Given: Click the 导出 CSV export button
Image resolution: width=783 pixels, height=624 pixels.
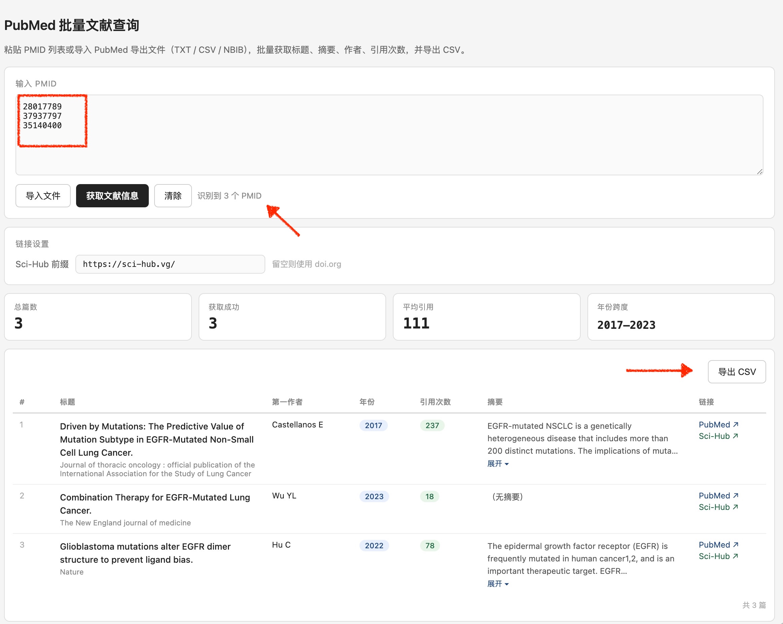Looking at the screenshot, I should (737, 372).
